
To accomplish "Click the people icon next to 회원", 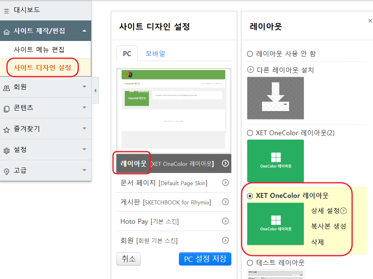I will click(6, 87).
